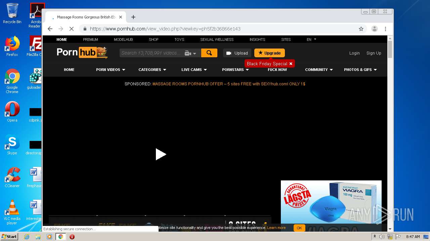Click the Opera icon in the taskbar
This screenshot has height=241, width=430.
(72, 237)
